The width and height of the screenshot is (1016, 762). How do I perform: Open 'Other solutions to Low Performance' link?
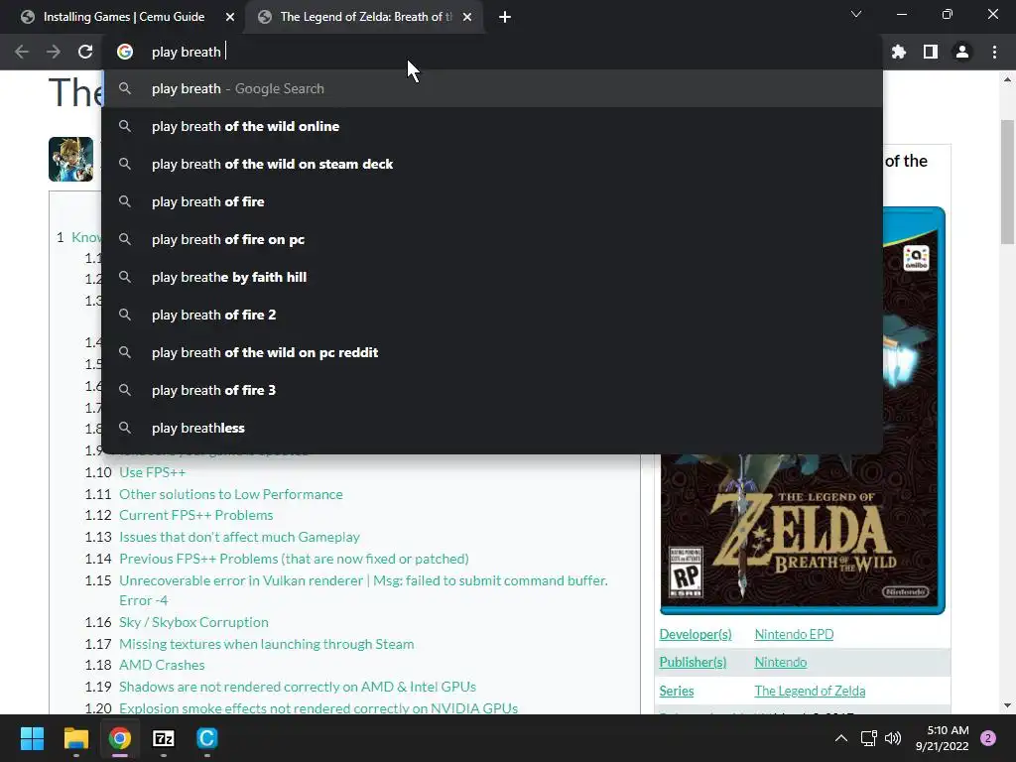pos(230,494)
